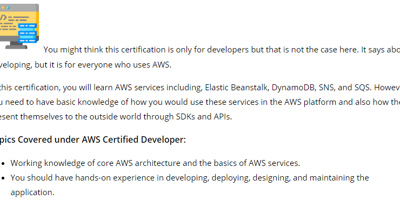
Task: Click the second bullet point marker
Action: [3, 178]
